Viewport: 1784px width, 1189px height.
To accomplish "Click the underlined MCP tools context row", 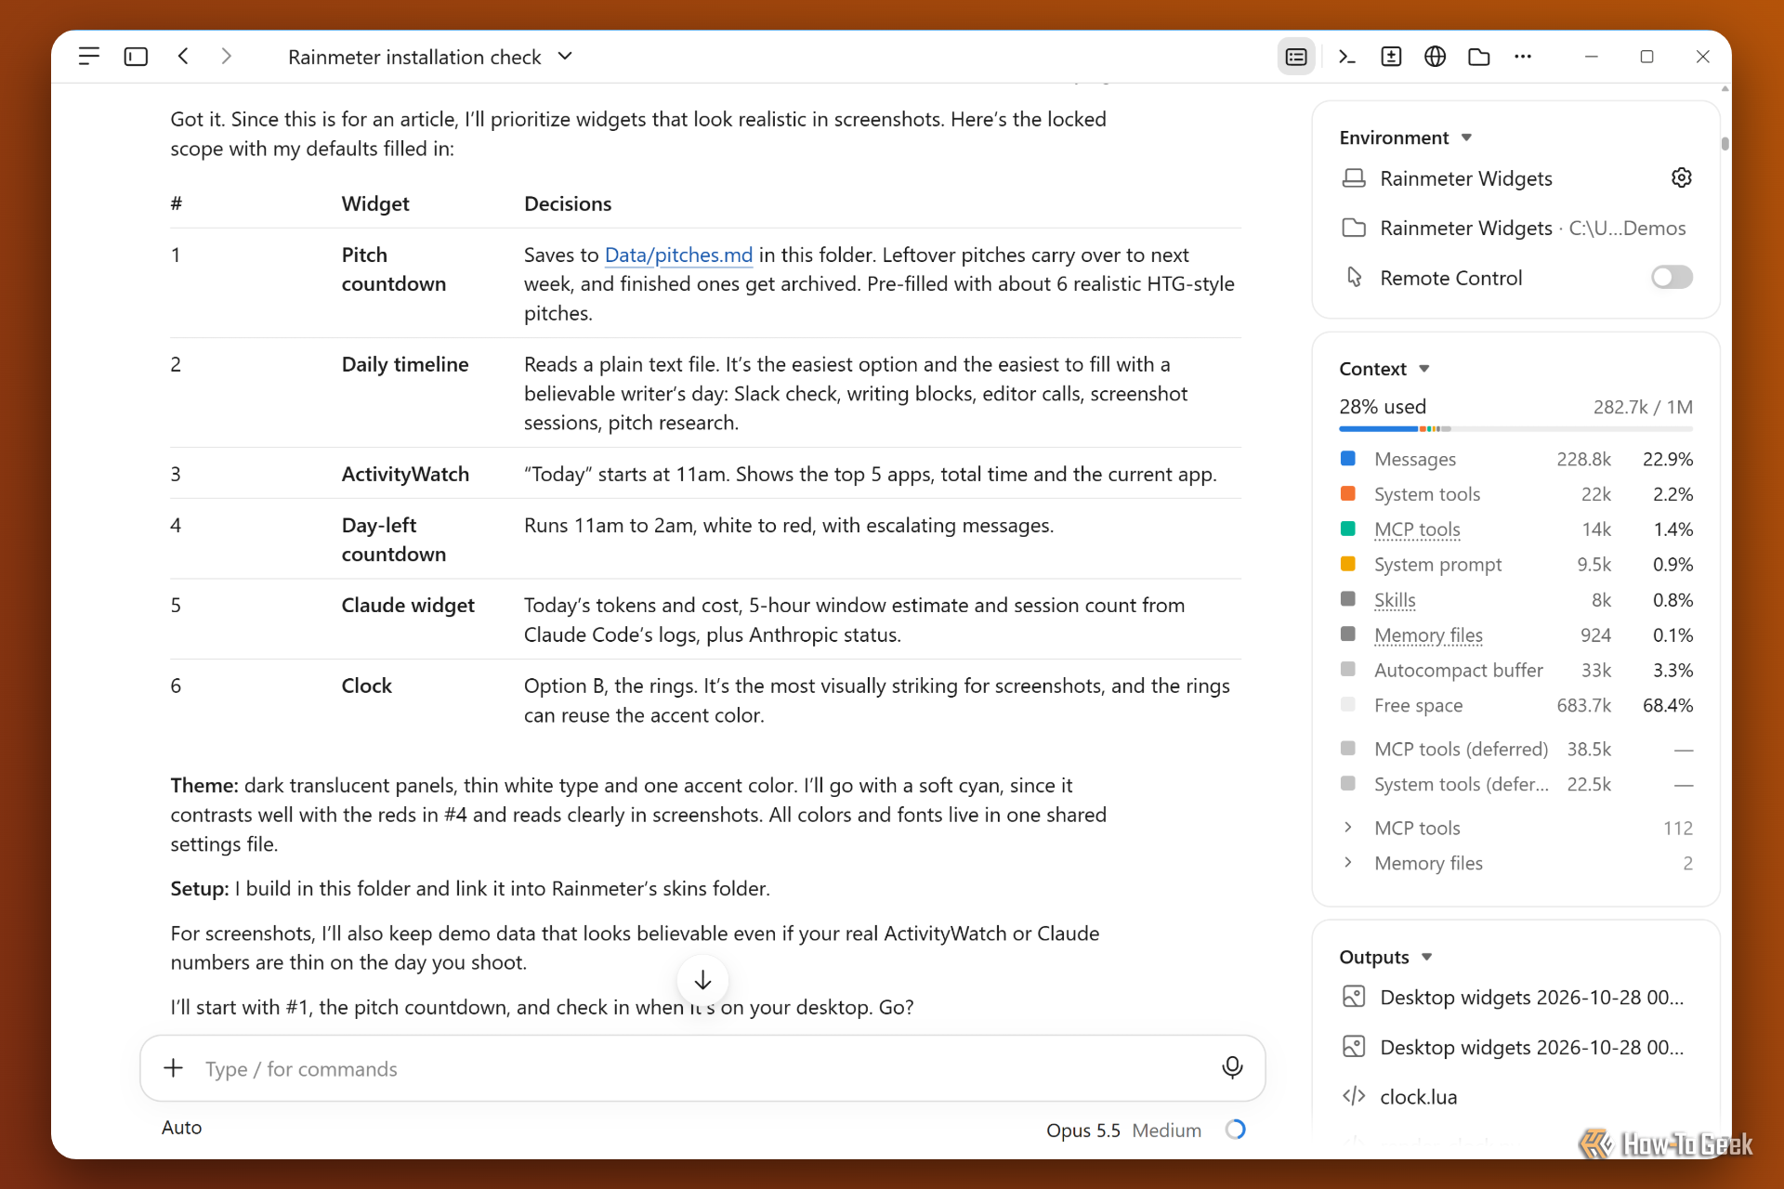I will coord(1516,529).
